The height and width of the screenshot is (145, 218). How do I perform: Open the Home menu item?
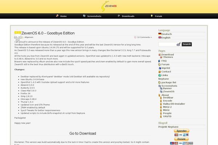click(63, 16)
